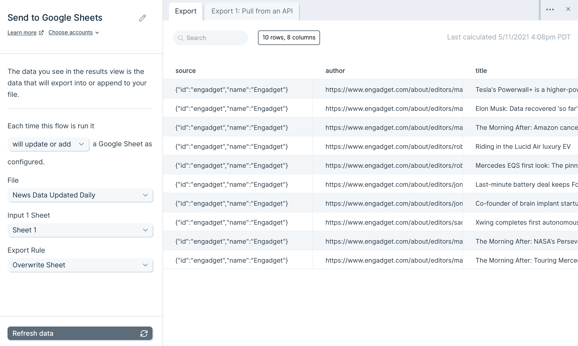The image size is (578, 346).
Task: Click the source column header
Action: pos(185,71)
